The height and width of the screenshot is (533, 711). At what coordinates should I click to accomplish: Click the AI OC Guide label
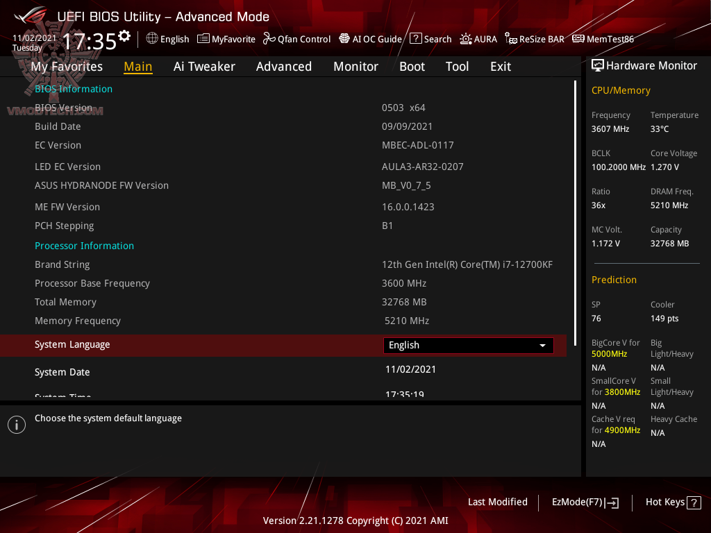[377, 40]
